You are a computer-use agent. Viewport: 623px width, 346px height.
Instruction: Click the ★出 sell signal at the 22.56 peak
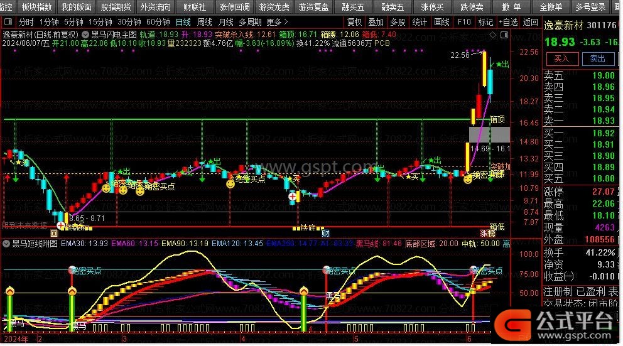point(502,64)
